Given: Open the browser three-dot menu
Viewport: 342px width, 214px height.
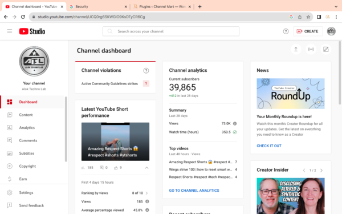Looking at the screenshot, I should tap(336, 17).
